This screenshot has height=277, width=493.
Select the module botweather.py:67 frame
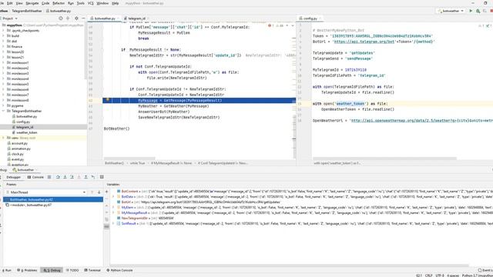(31, 205)
